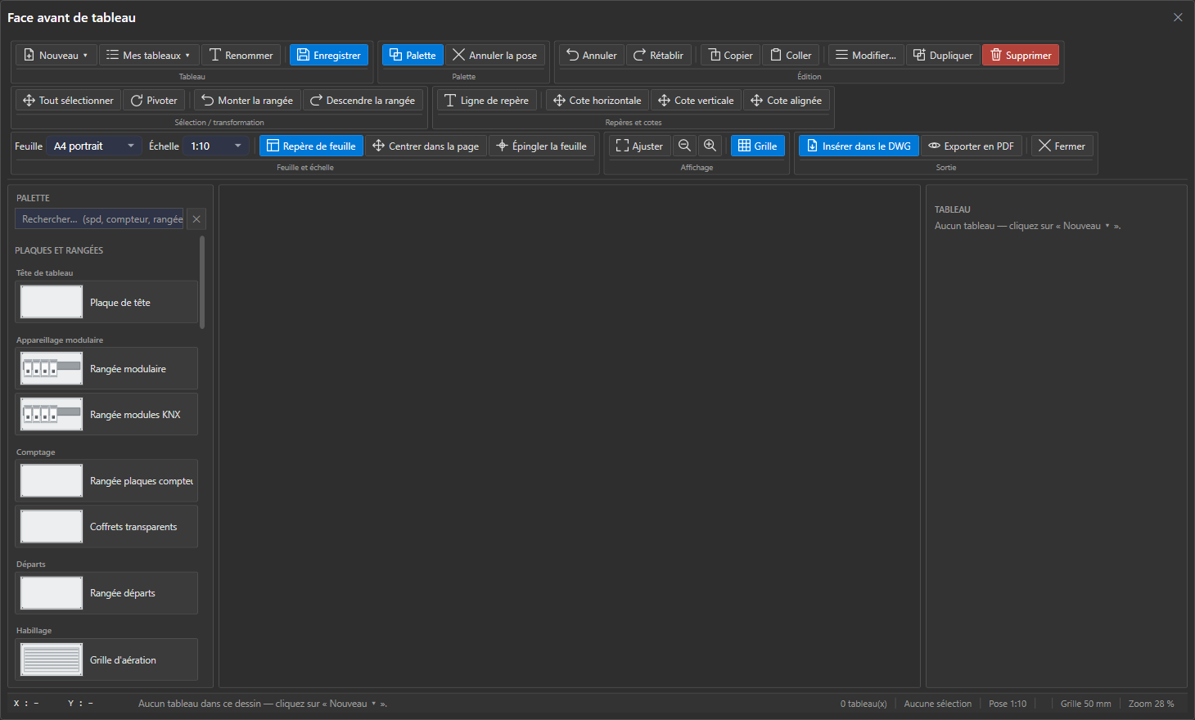Image resolution: width=1195 pixels, height=720 pixels.
Task: Click Dupliquer to duplicate selection
Action: [x=943, y=55]
